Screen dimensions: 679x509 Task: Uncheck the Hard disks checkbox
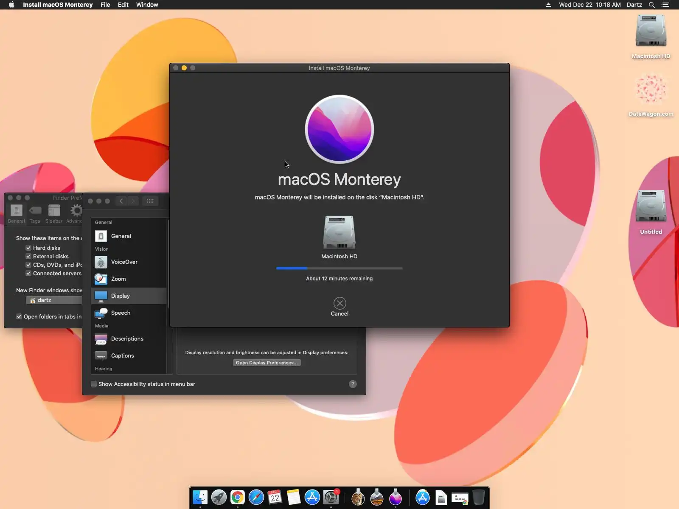[28, 248]
